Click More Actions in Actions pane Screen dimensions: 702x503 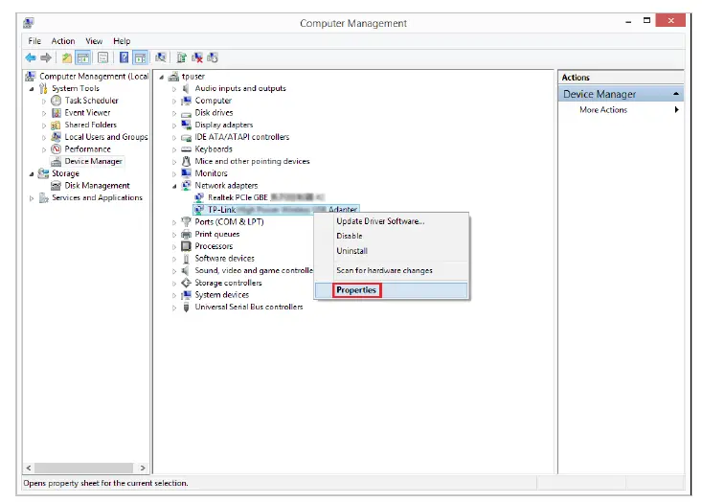[603, 110]
